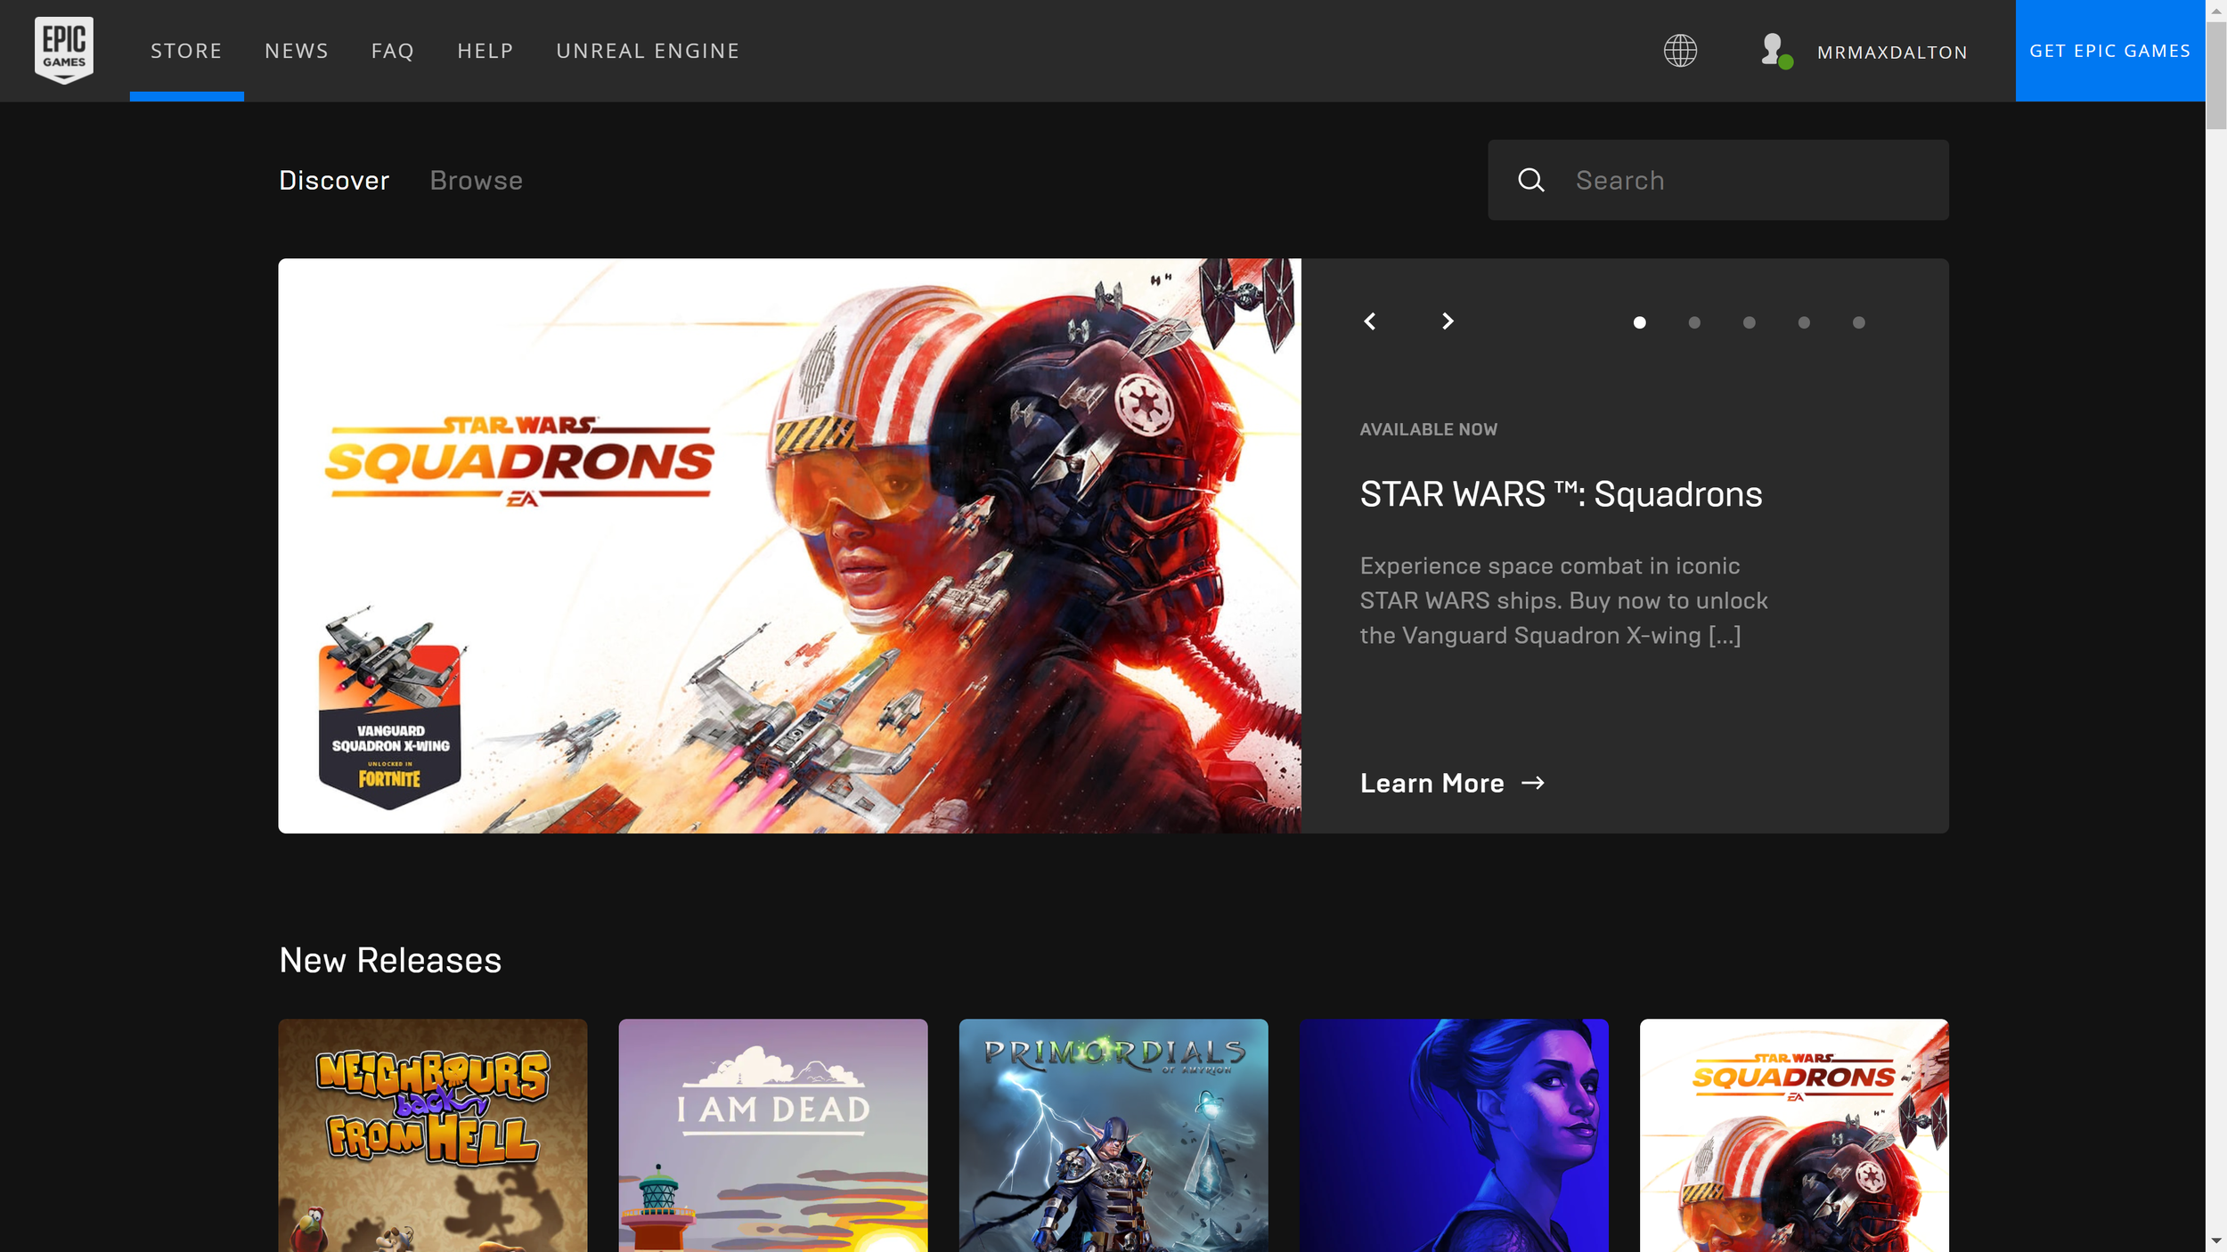This screenshot has height=1252, width=2227.
Task: Switch to the Browse tab
Action: coord(477,181)
